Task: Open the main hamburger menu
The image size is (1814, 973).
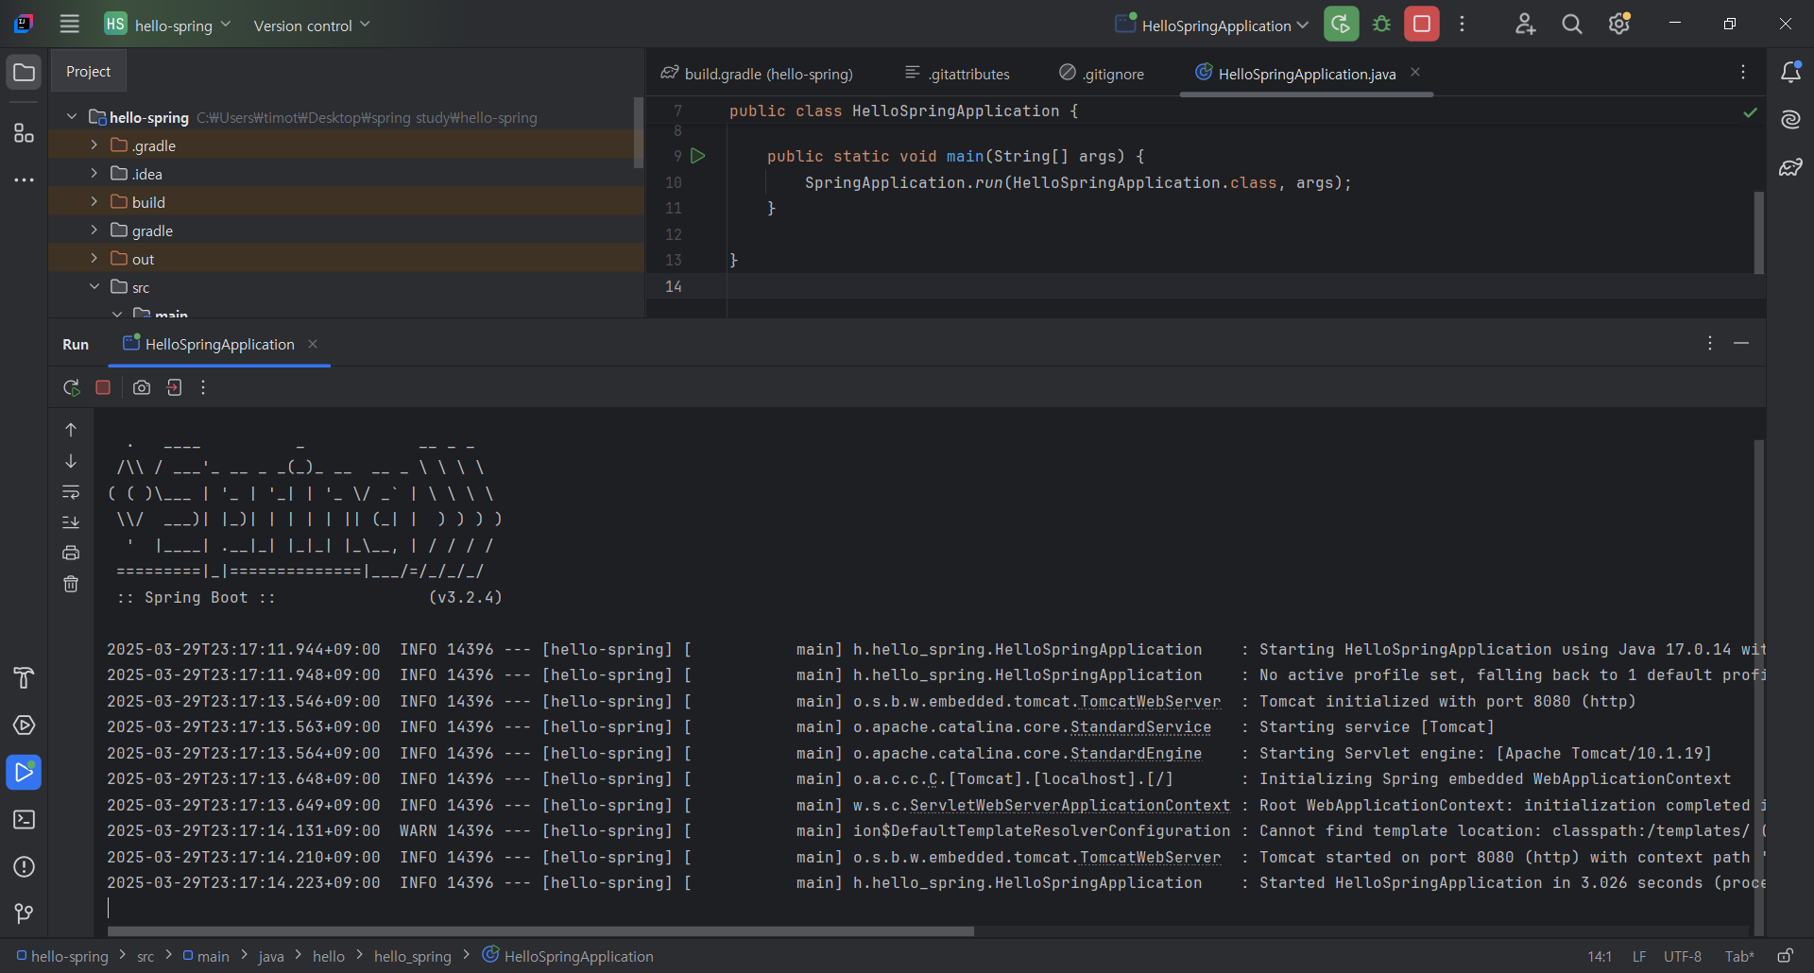Action: (x=69, y=25)
